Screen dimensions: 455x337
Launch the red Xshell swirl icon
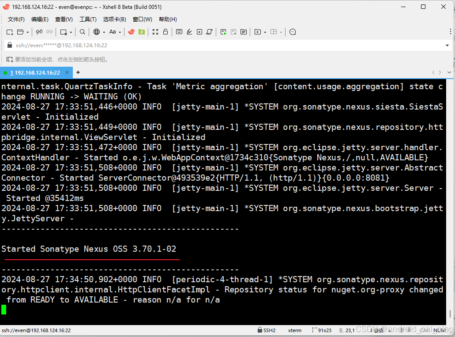point(132,32)
